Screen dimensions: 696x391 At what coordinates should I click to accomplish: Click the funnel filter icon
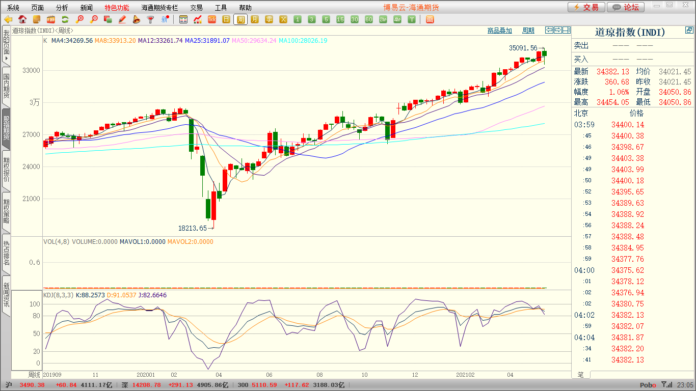point(150,19)
